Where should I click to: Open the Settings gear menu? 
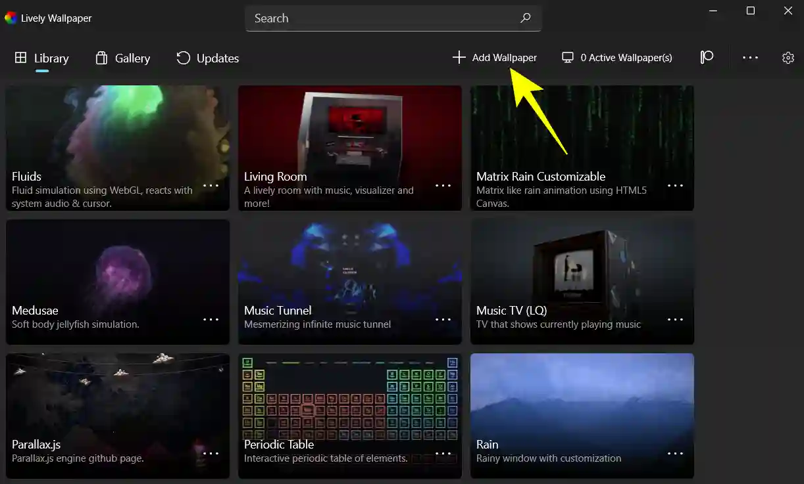[x=788, y=58]
